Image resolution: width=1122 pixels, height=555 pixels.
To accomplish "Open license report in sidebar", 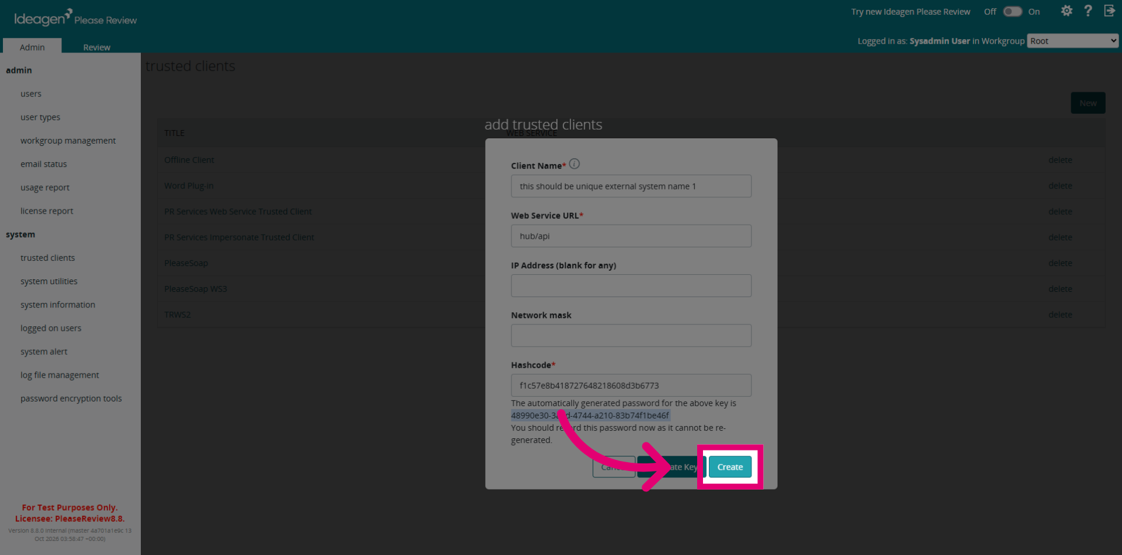I will pyautogui.click(x=47, y=211).
